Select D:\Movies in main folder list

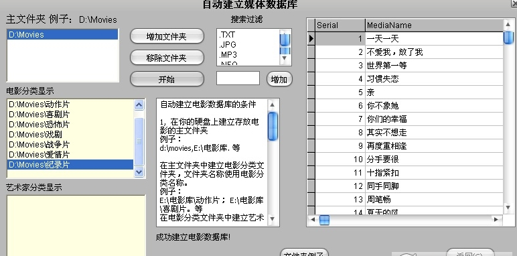(62, 34)
